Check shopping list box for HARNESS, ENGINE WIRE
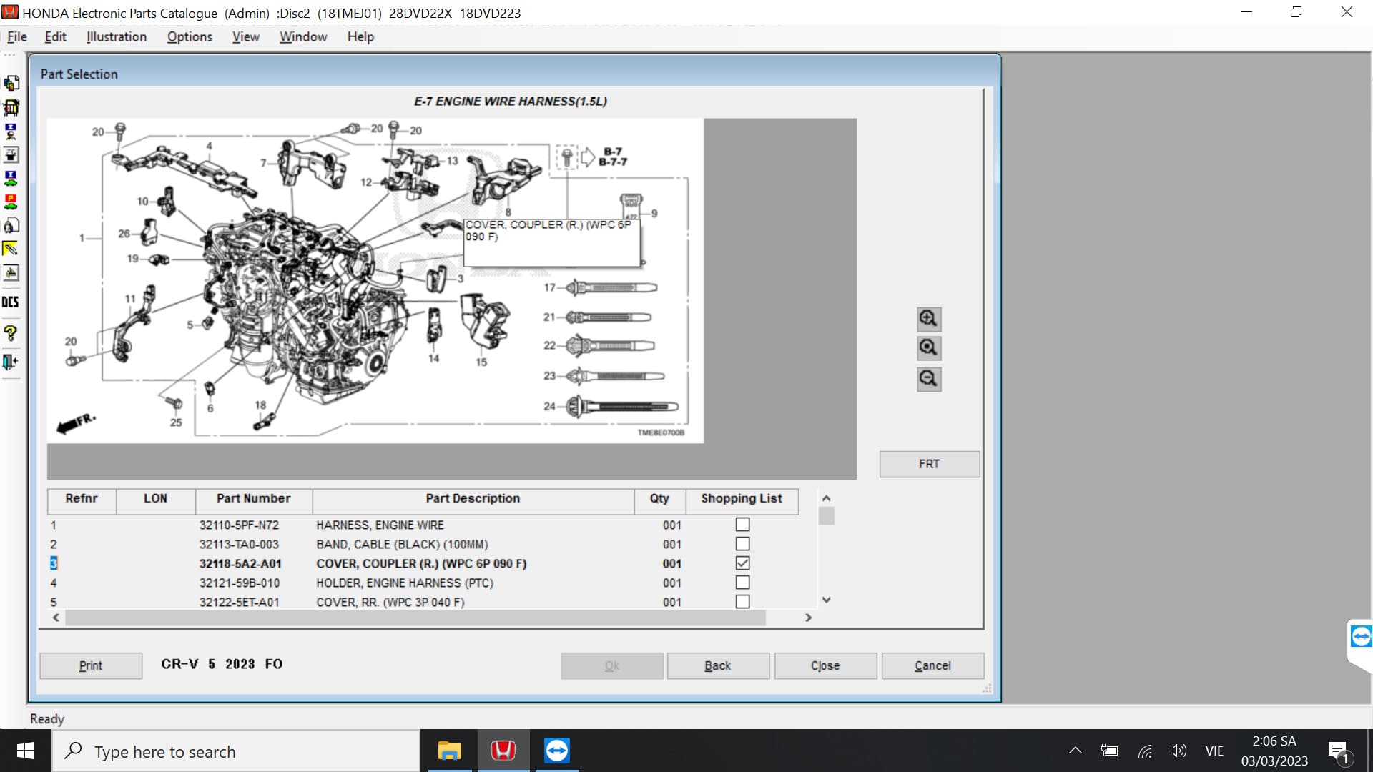The width and height of the screenshot is (1373, 772). tap(742, 525)
